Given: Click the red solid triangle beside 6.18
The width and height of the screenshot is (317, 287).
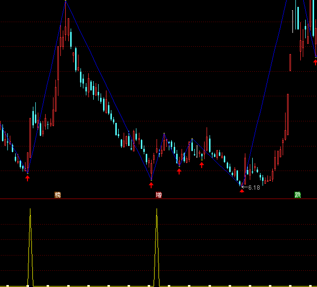Looking at the screenshot, I should [241, 190].
